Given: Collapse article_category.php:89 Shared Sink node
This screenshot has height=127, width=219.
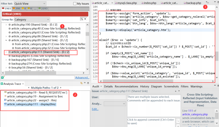Looking at the screenshot, I should [6, 40].
